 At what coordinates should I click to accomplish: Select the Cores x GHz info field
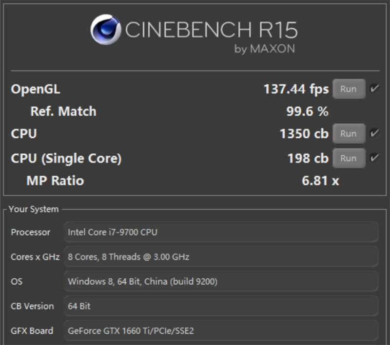click(x=221, y=256)
